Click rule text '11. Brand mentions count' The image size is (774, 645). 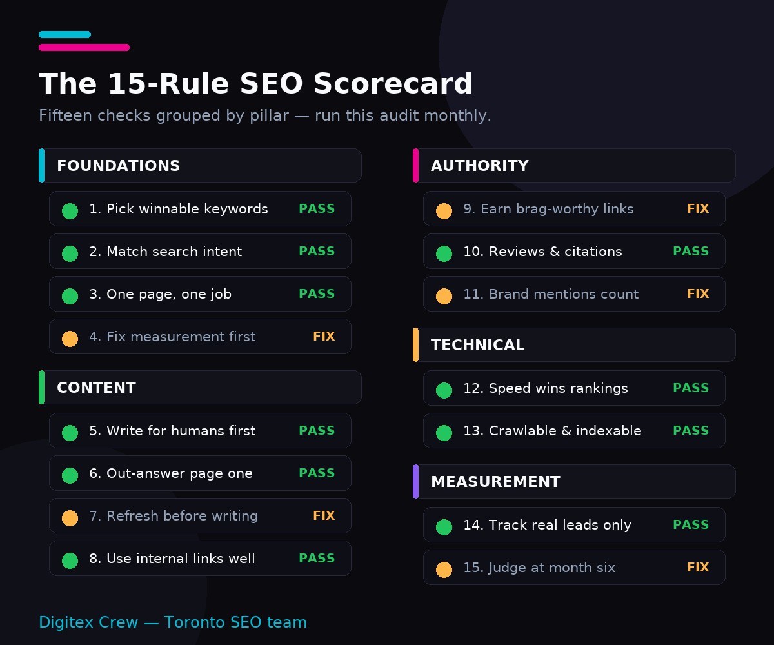click(551, 294)
